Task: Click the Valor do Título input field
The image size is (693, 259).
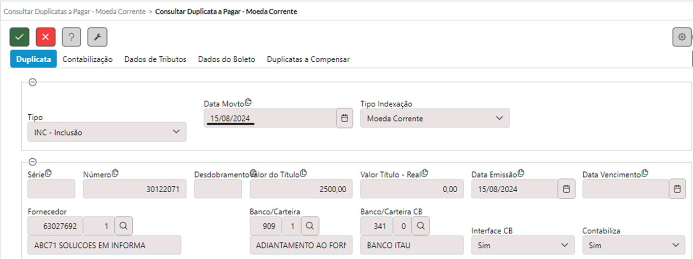Action: point(301,189)
